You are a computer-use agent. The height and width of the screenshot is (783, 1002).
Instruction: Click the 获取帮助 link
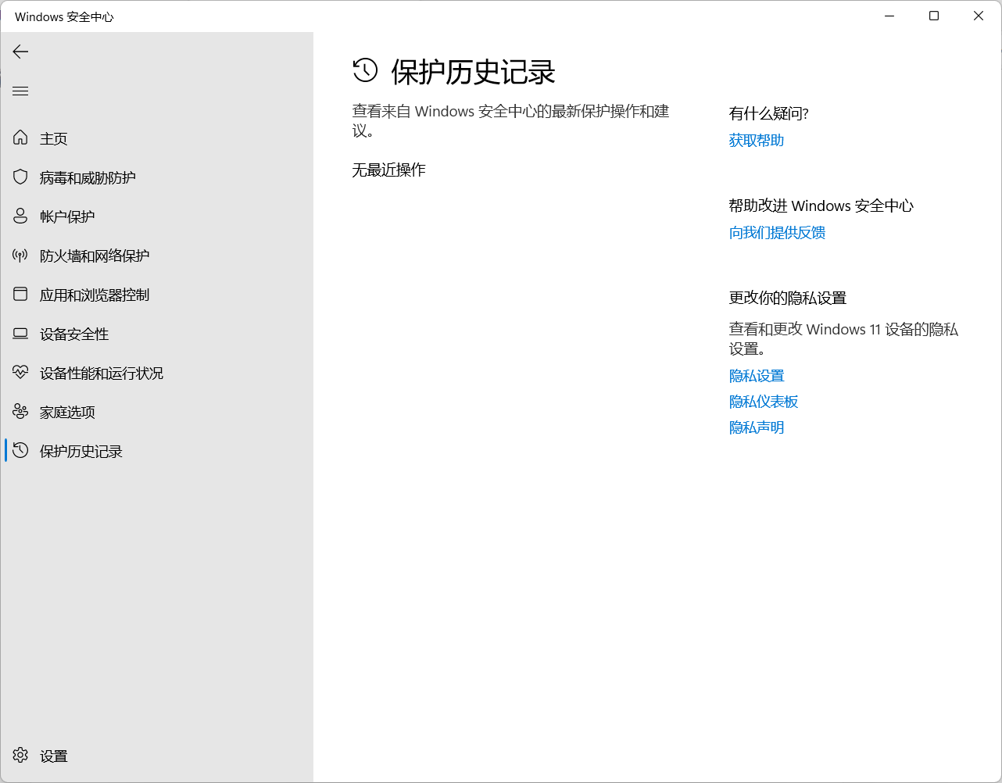(757, 141)
